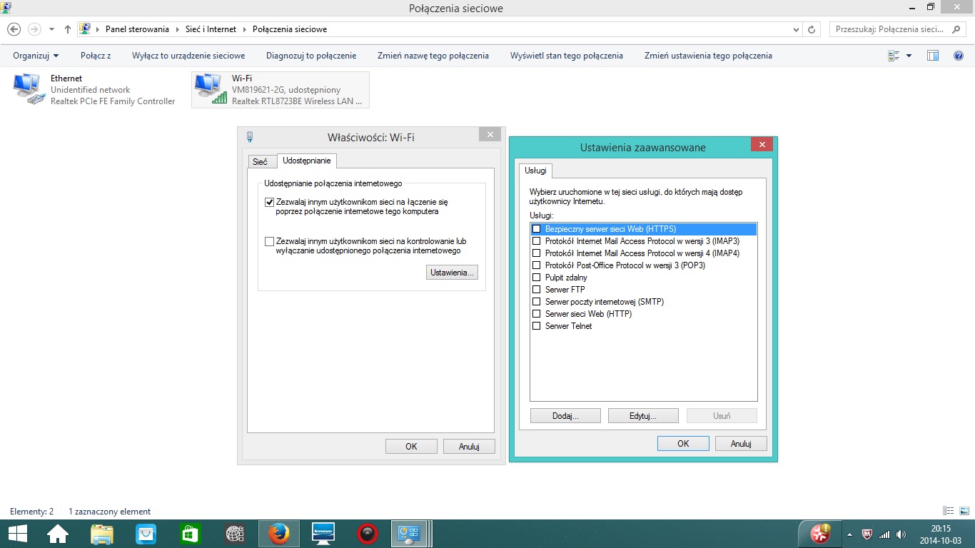Open the network signal tray icon
The image size is (975, 548).
click(x=884, y=534)
